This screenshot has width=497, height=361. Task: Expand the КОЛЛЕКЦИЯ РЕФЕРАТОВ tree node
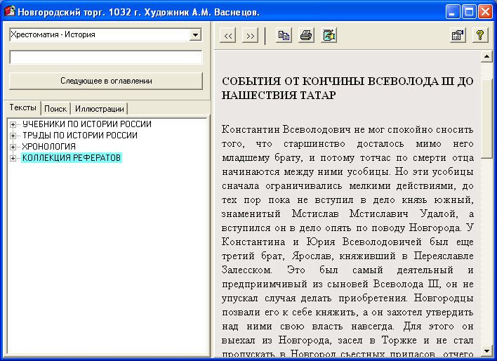click(13, 158)
